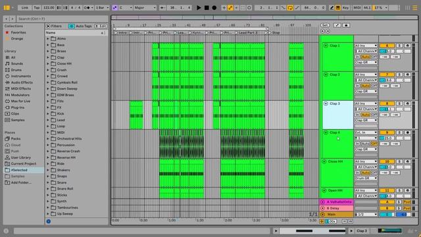Arm the Arrangement Record button
Viewport: 421px width, 237px height.
tap(214, 8)
